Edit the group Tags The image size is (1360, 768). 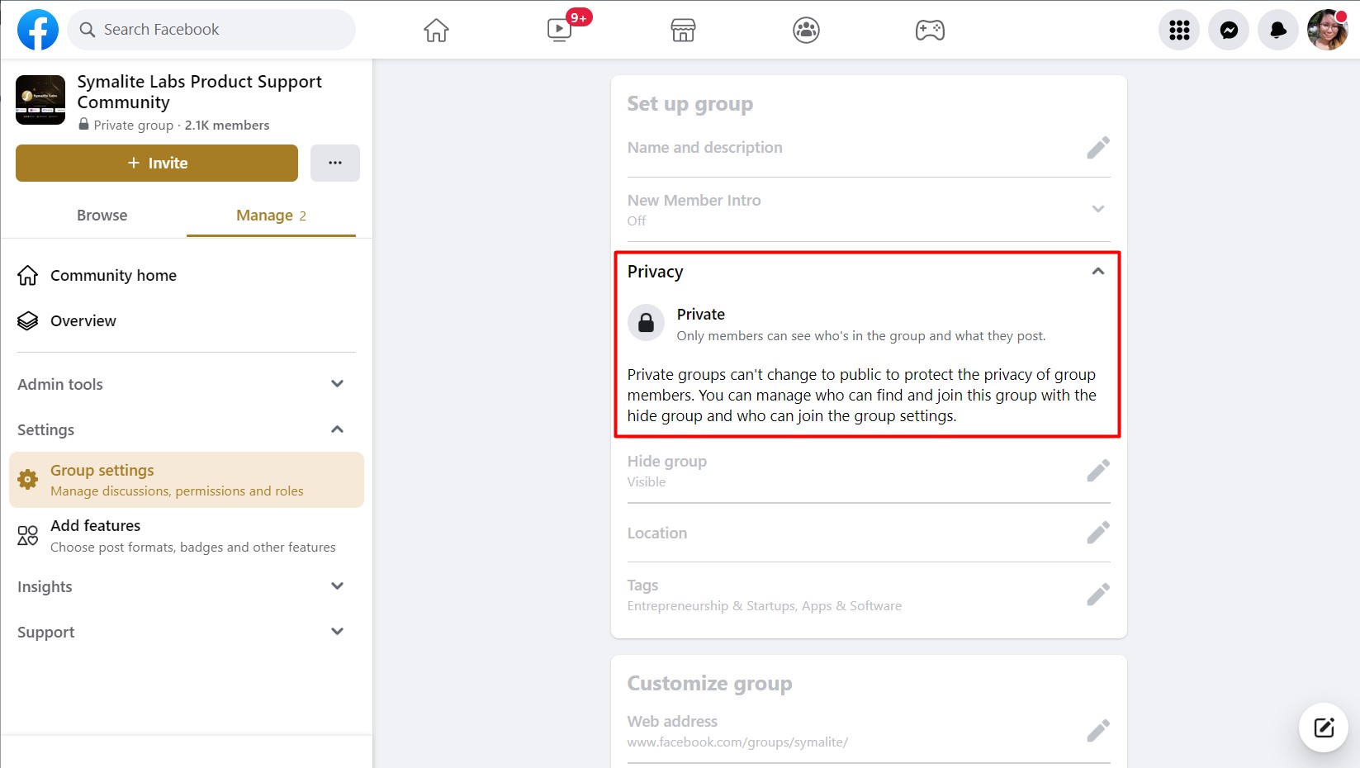1098,594
